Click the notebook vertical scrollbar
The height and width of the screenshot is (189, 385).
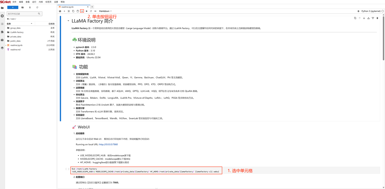383,39
